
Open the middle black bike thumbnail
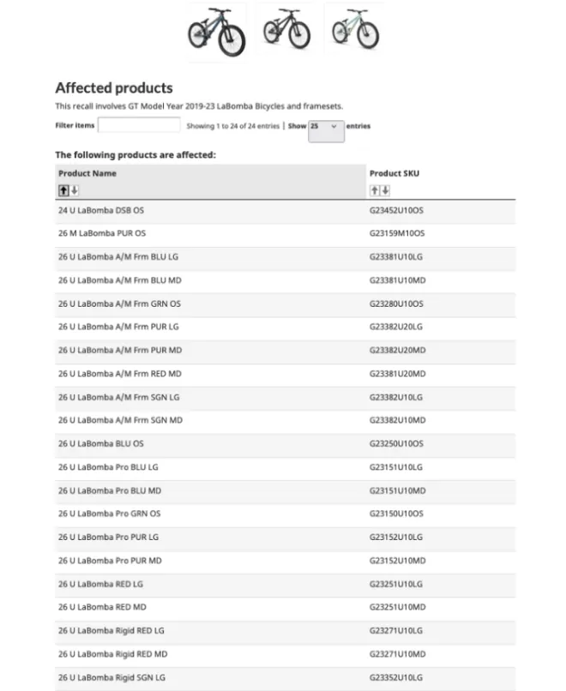pyautogui.click(x=286, y=28)
